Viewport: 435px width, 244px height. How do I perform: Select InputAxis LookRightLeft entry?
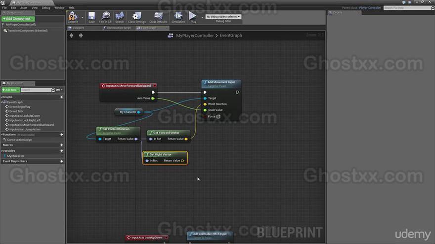coord(25,120)
